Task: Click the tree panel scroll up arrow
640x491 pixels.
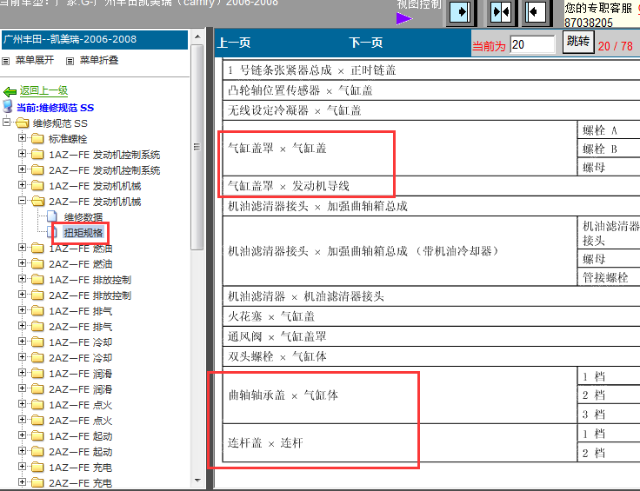Action: pos(197,36)
